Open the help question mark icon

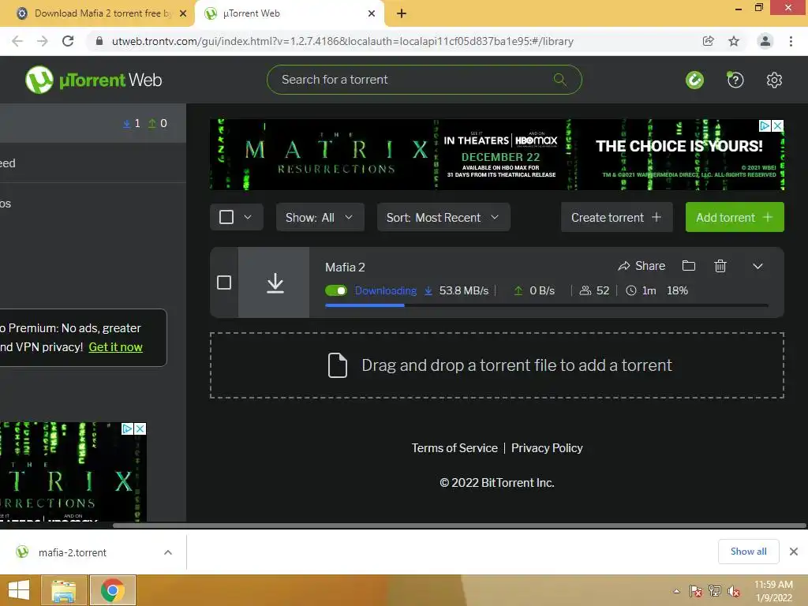735,80
